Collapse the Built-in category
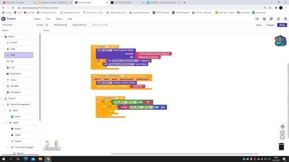This screenshot has width=289, height=162. tap(1, 37)
